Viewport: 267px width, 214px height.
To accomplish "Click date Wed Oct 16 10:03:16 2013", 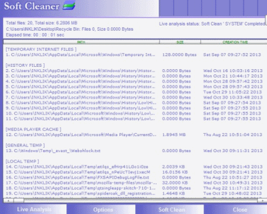I will (x=233, y=71).
